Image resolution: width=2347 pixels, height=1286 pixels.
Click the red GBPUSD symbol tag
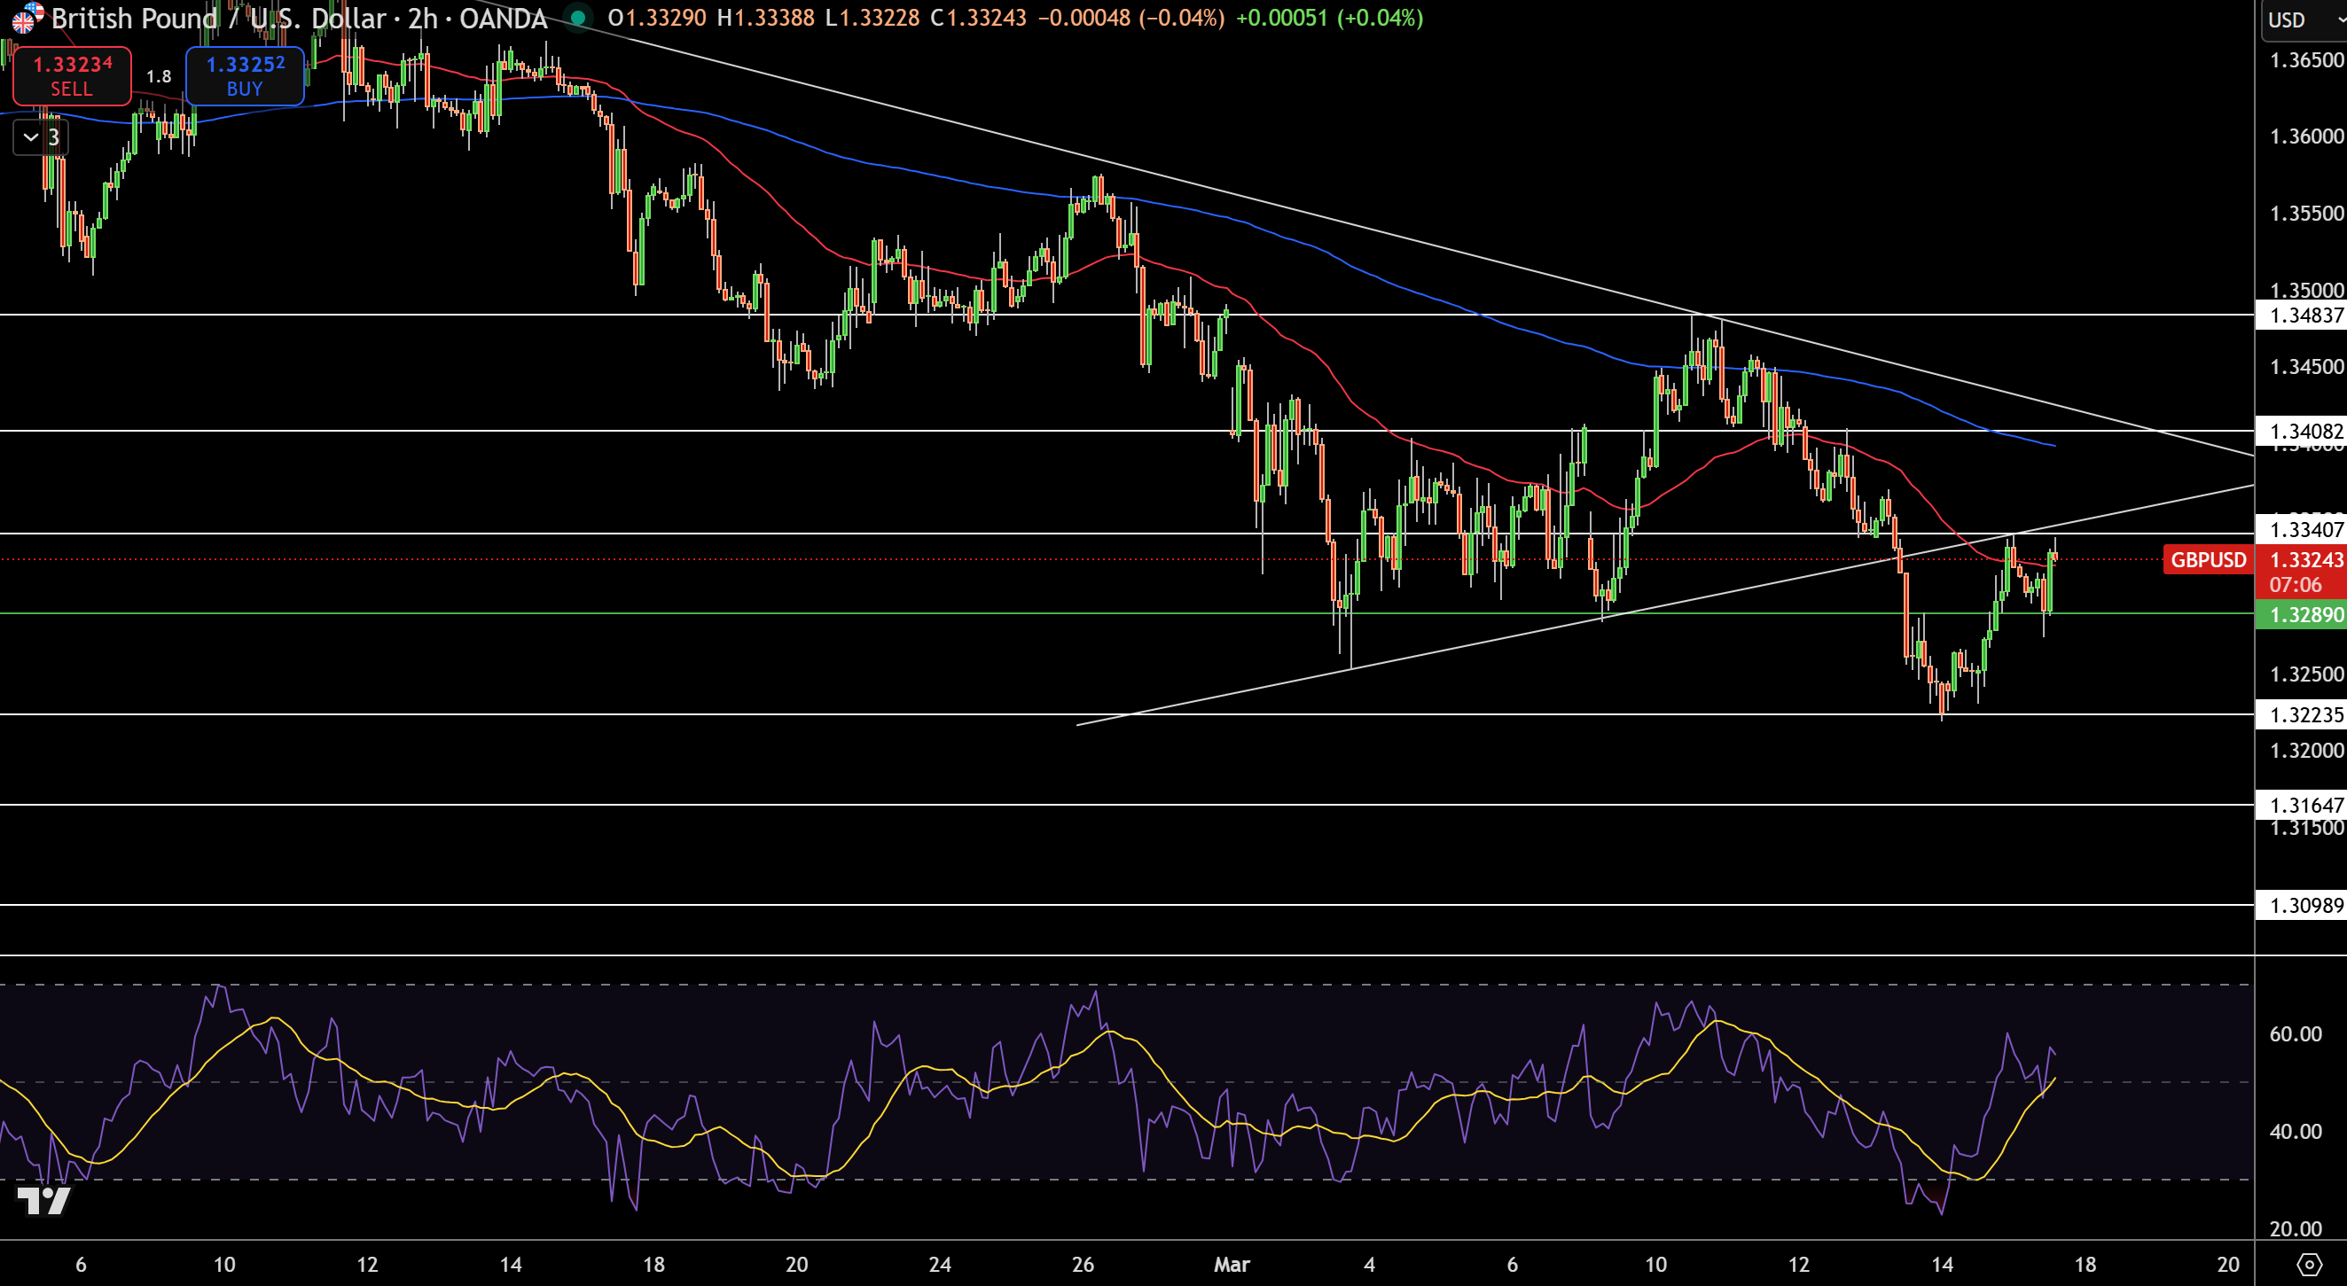point(2208,560)
